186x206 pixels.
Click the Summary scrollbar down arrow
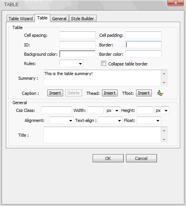click(x=164, y=82)
